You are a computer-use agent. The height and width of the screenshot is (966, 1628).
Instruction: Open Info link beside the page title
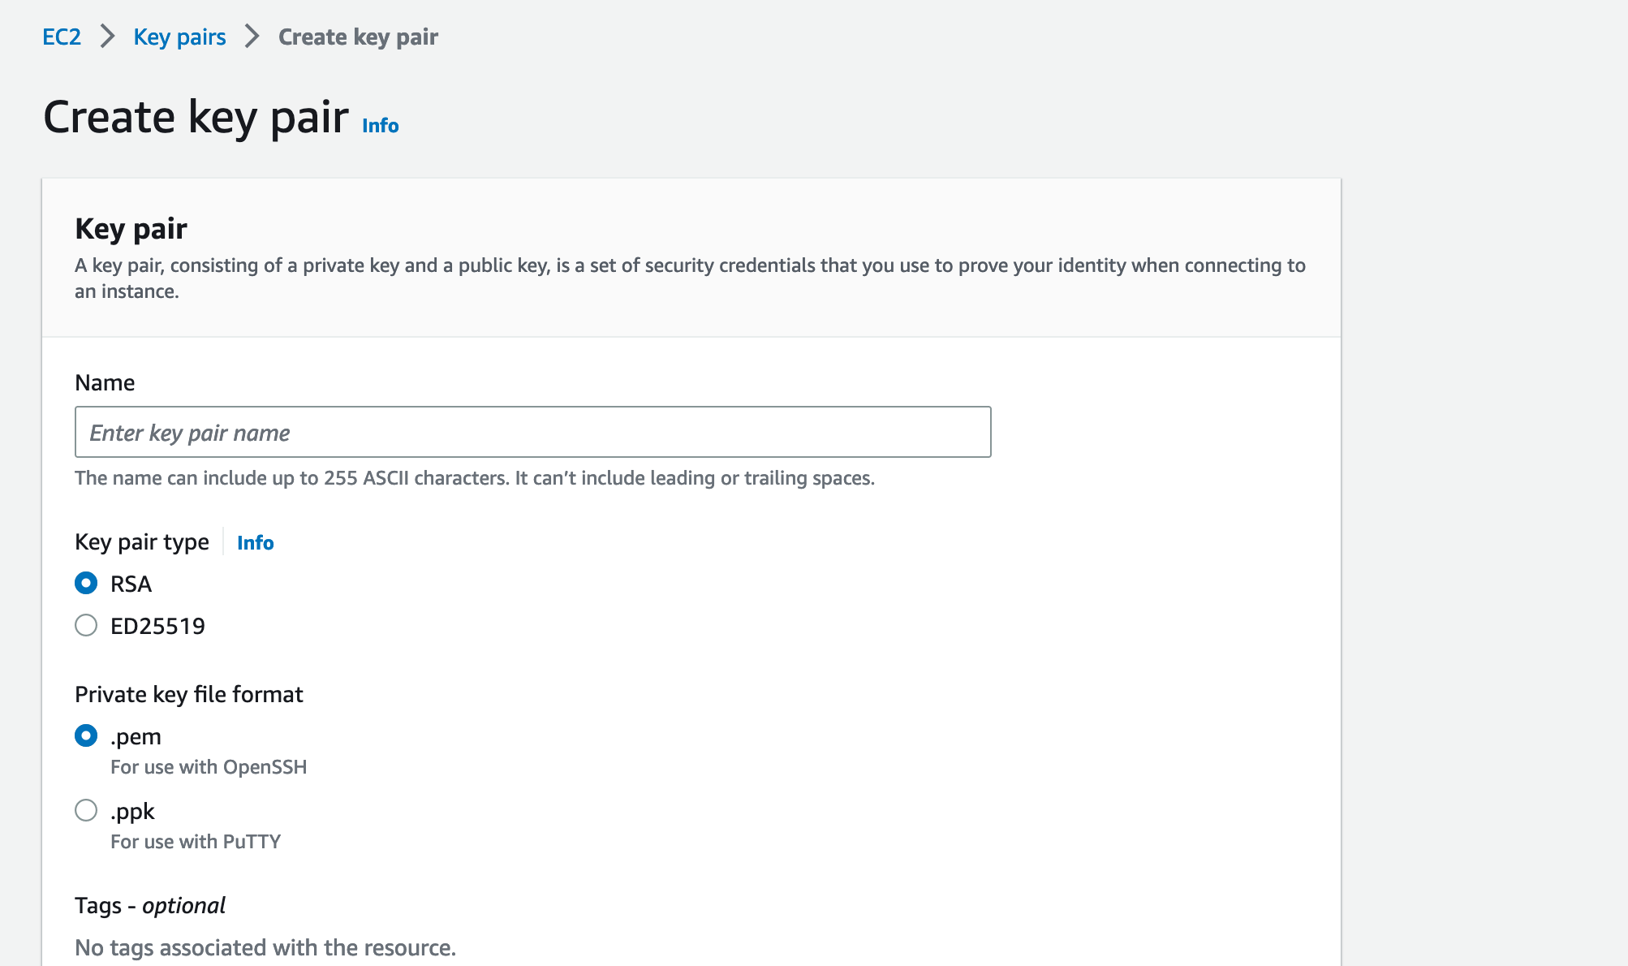click(380, 126)
